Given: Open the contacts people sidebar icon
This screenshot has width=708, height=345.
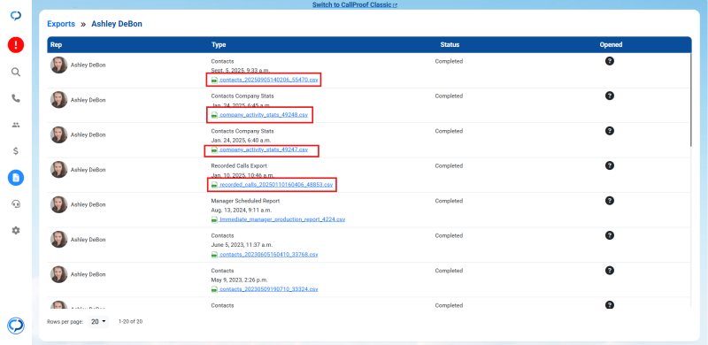Looking at the screenshot, I should (x=16, y=125).
